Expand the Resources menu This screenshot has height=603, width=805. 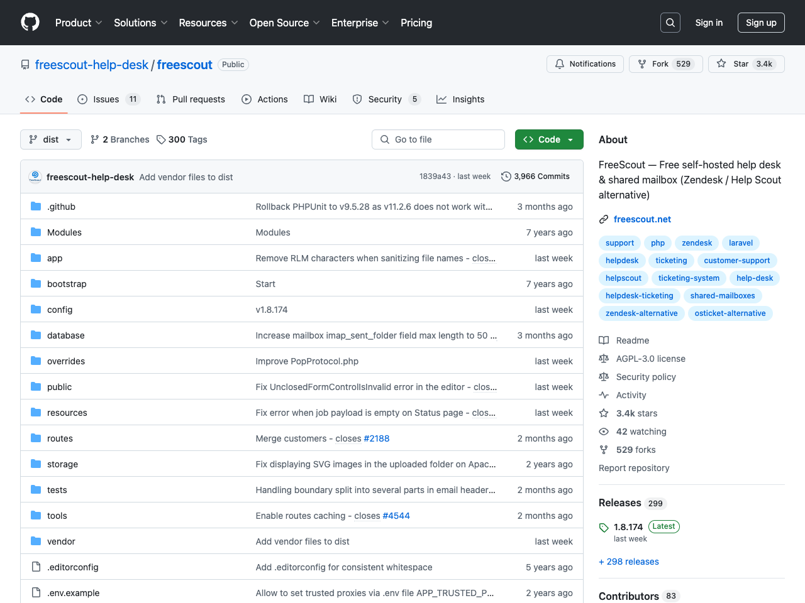click(x=208, y=23)
